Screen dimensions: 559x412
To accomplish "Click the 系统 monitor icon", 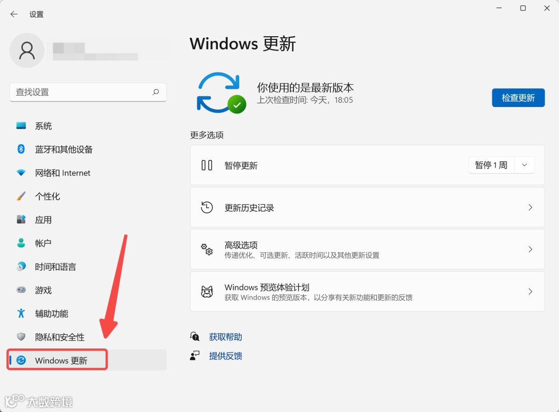I will point(21,125).
